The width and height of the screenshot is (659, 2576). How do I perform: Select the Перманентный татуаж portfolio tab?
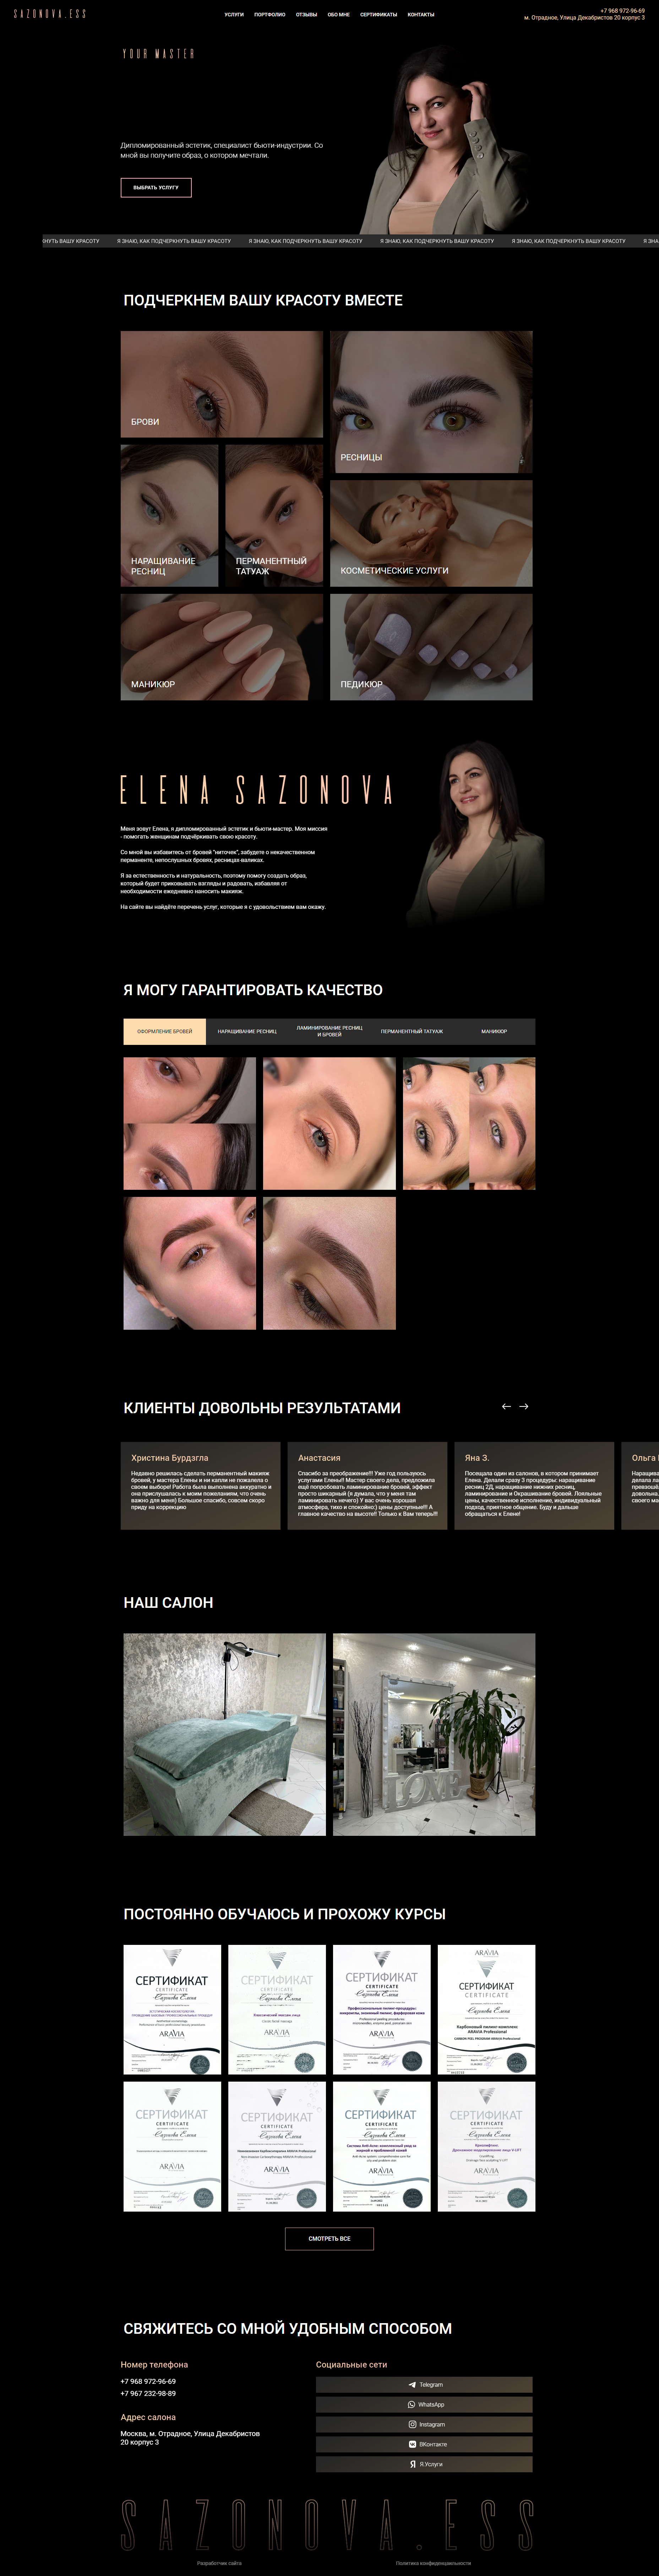point(412,1031)
